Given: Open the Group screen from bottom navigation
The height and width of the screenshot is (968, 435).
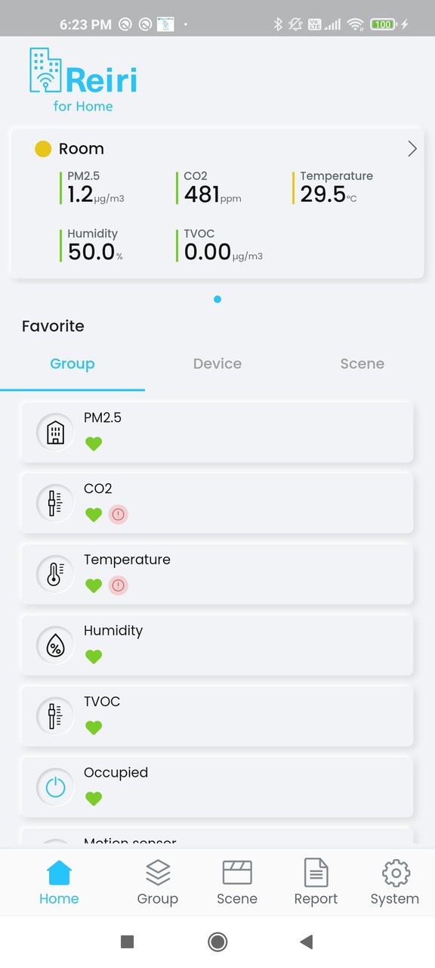Looking at the screenshot, I should coord(158,881).
